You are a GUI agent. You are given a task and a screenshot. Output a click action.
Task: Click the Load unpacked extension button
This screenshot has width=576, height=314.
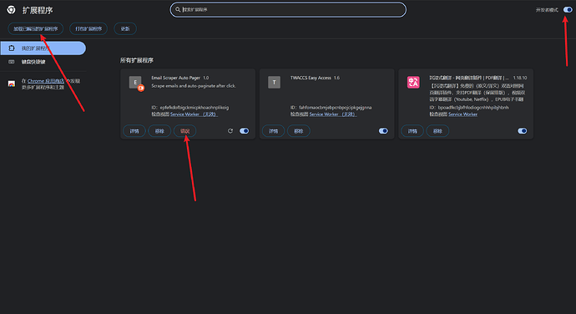tap(36, 28)
